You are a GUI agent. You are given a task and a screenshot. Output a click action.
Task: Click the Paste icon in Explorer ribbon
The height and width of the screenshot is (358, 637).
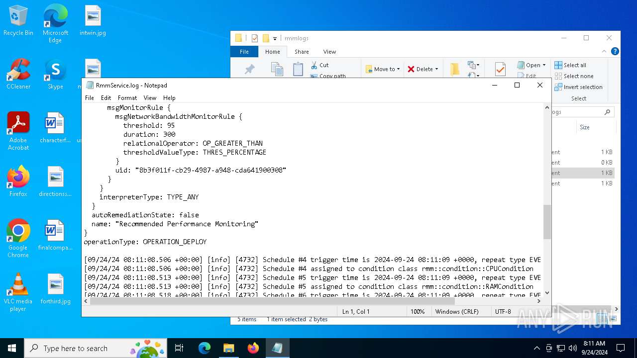tap(298, 70)
